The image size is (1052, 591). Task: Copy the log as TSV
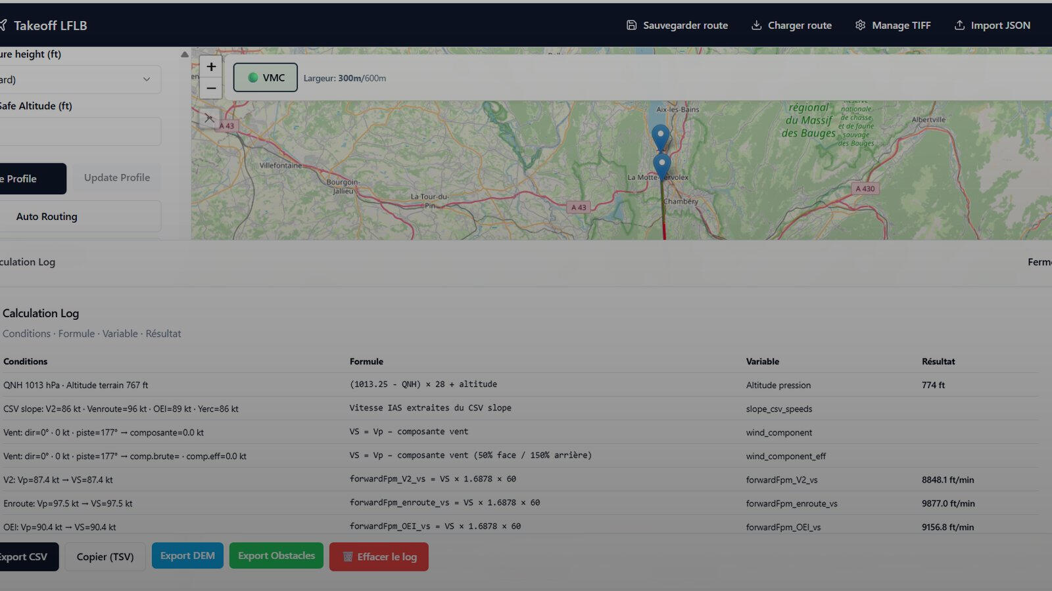[105, 557]
